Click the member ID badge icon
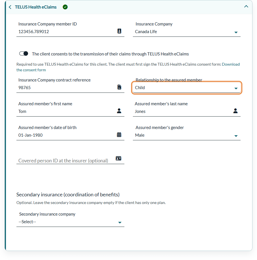The width and height of the screenshot is (257, 260). click(119, 31)
